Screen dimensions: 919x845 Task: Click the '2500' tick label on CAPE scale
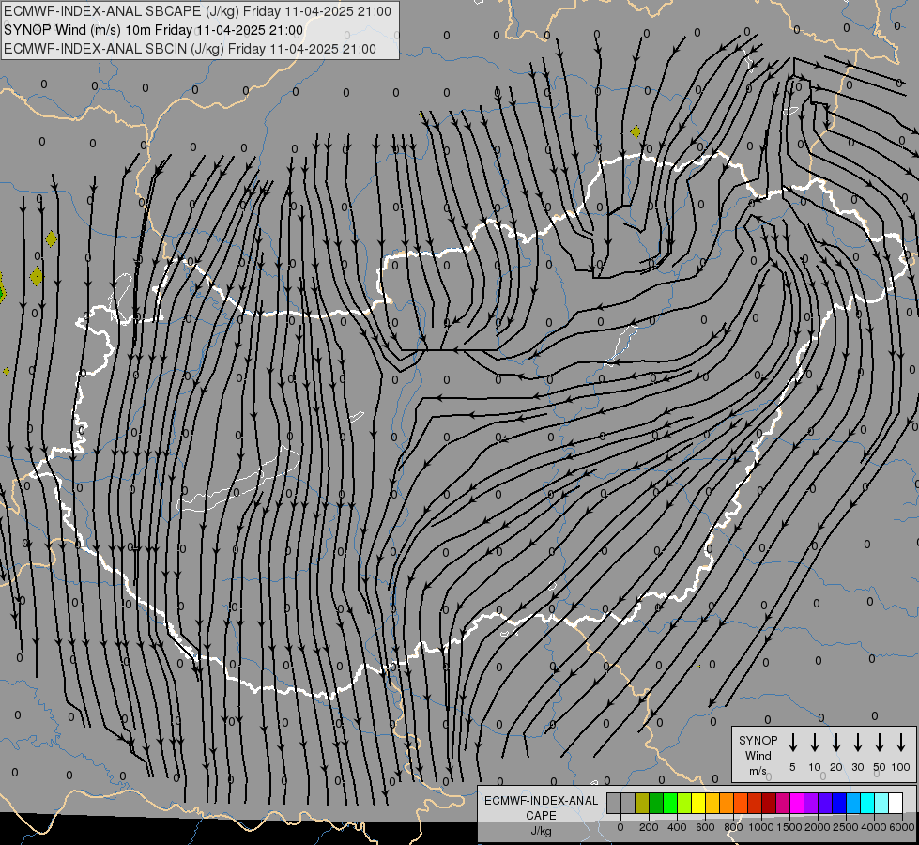click(846, 827)
